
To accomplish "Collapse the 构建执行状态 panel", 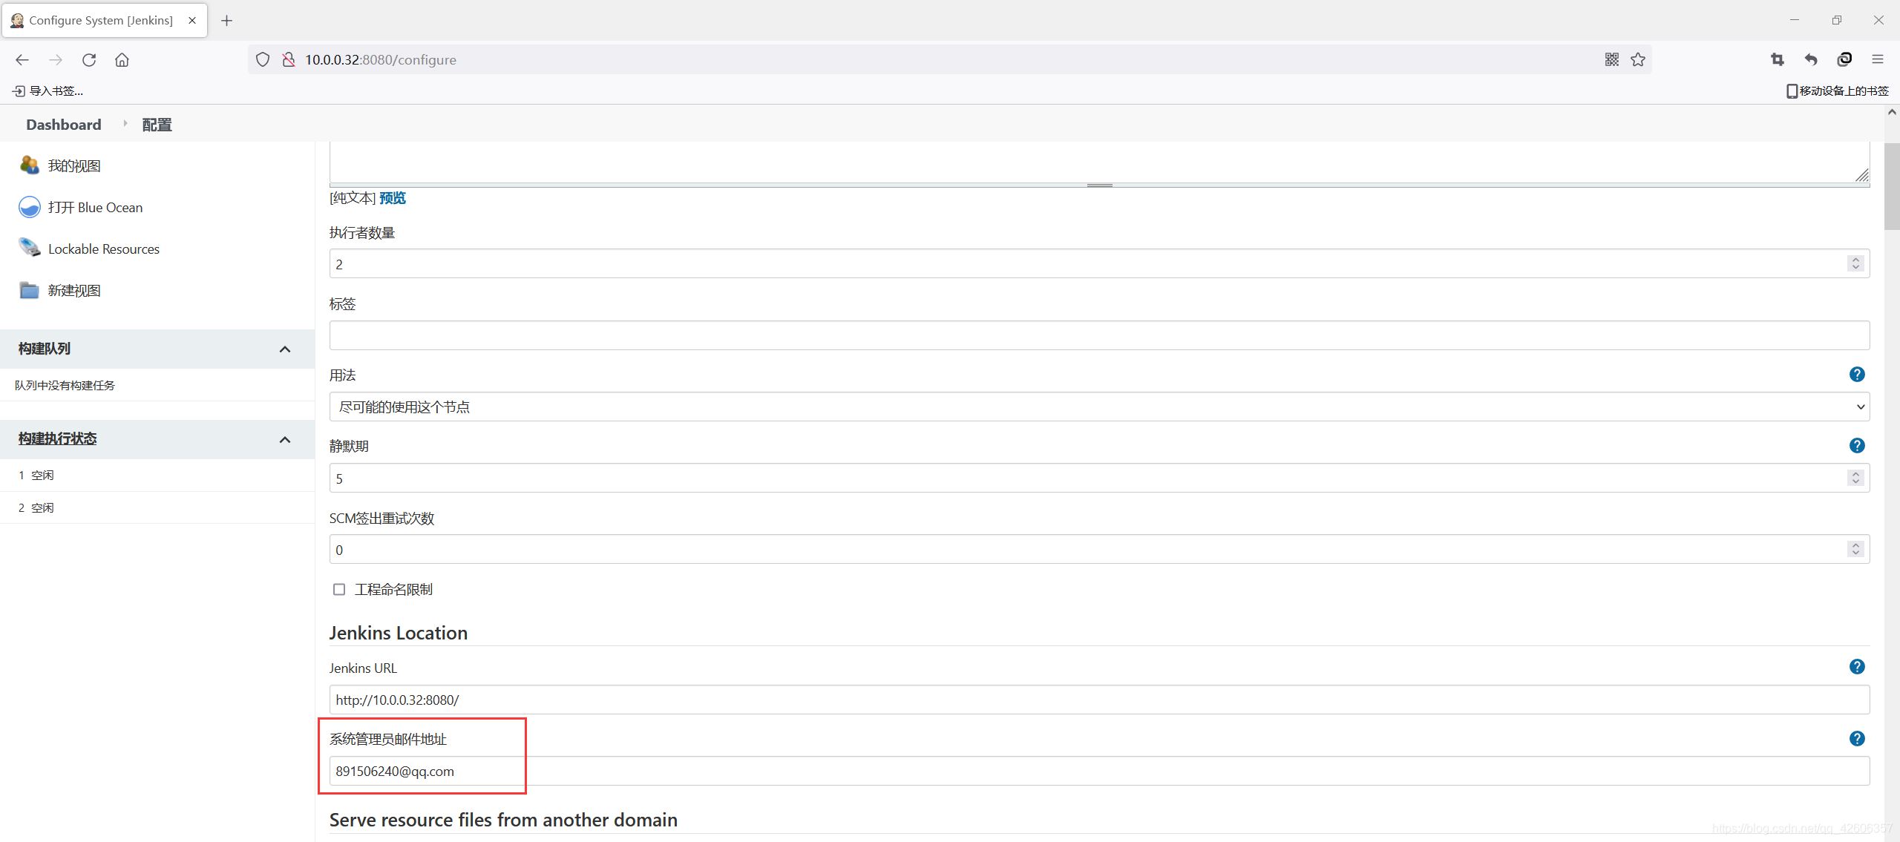I will pyautogui.click(x=285, y=440).
